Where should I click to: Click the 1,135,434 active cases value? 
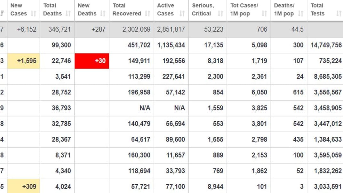tap(171, 45)
